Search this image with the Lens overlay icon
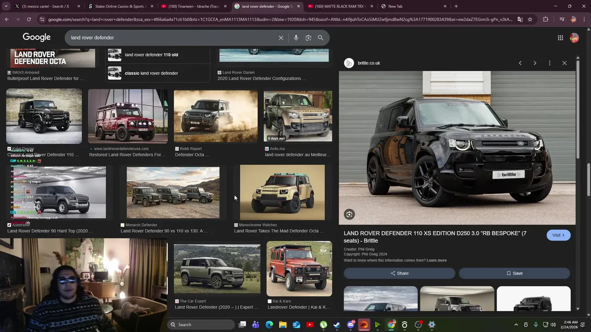This screenshot has width=591, height=332. click(x=350, y=214)
